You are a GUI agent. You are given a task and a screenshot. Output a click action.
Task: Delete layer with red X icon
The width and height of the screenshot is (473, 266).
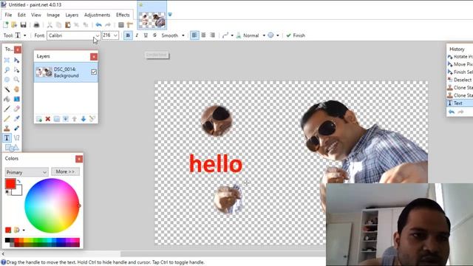(47, 119)
